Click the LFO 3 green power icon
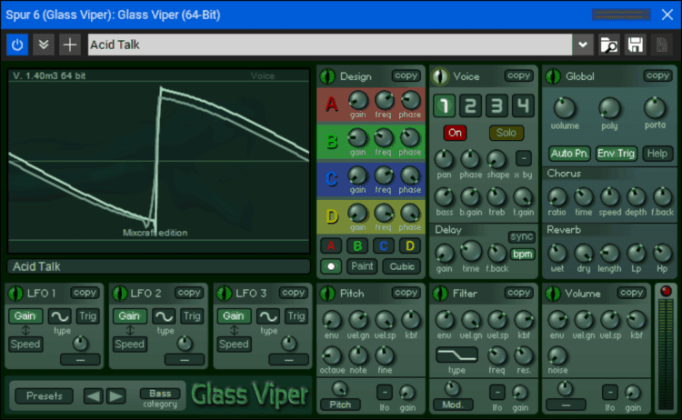The width and height of the screenshot is (682, 420). tap(224, 294)
